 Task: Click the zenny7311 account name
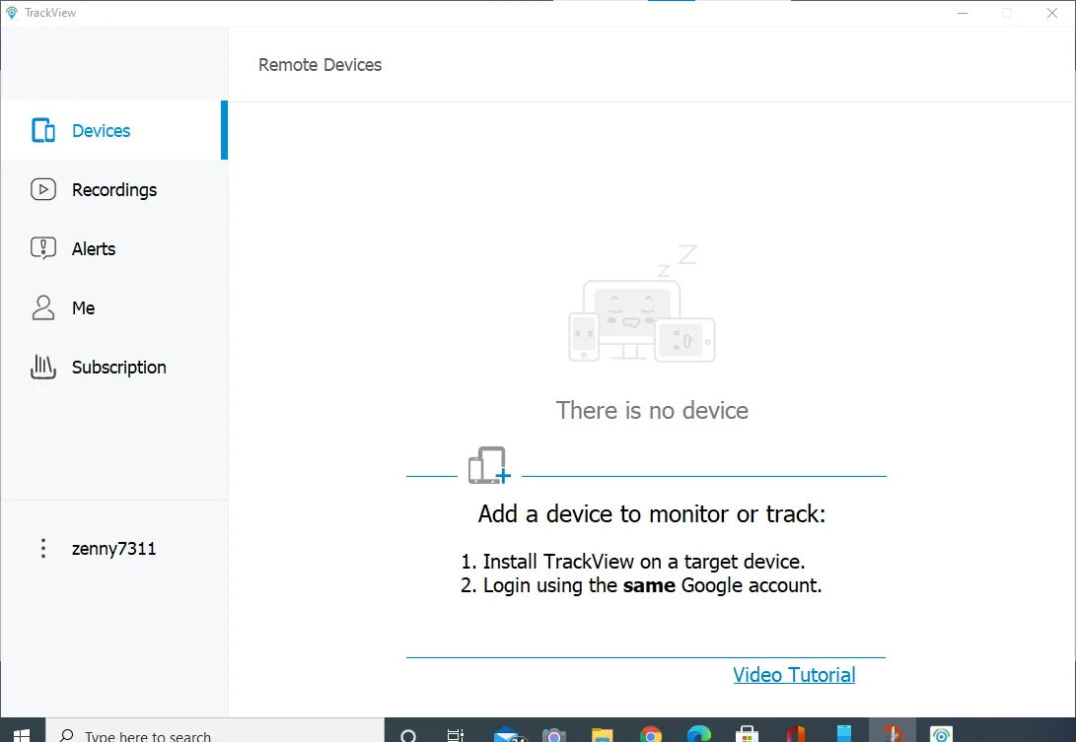[113, 548]
